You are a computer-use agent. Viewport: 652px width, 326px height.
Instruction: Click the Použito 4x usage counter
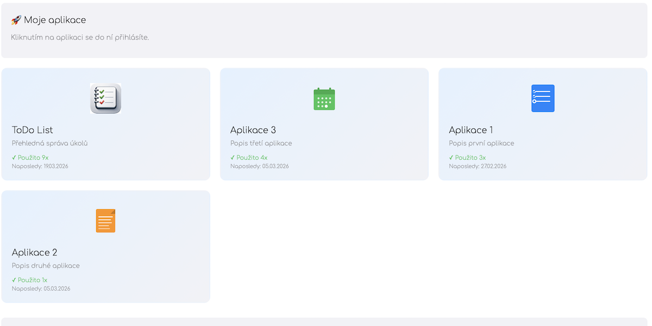pyautogui.click(x=253, y=157)
